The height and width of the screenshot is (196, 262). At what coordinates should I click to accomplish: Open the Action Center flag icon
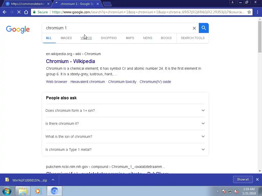point(224,191)
